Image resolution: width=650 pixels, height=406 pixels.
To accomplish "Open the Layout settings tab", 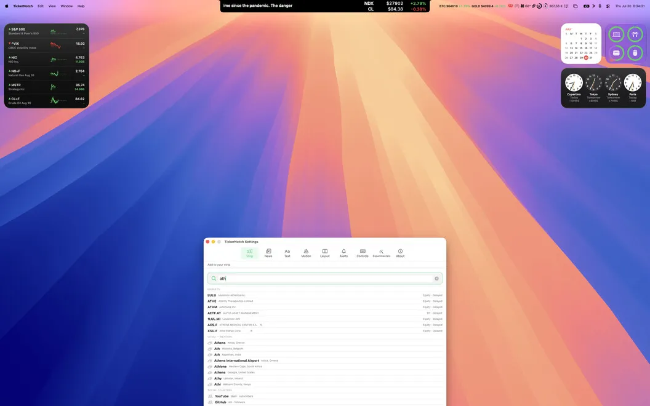I will coord(324,253).
